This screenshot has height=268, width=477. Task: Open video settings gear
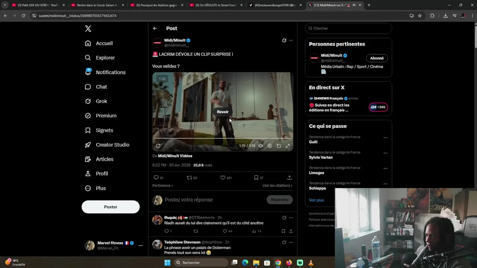click(x=270, y=146)
